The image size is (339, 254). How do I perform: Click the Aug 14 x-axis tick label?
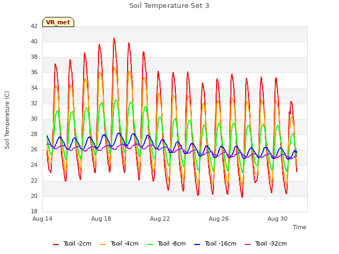(x=42, y=219)
